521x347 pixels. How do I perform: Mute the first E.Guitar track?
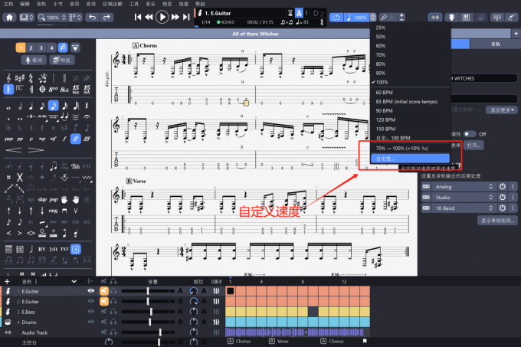click(x=103, y=291)
